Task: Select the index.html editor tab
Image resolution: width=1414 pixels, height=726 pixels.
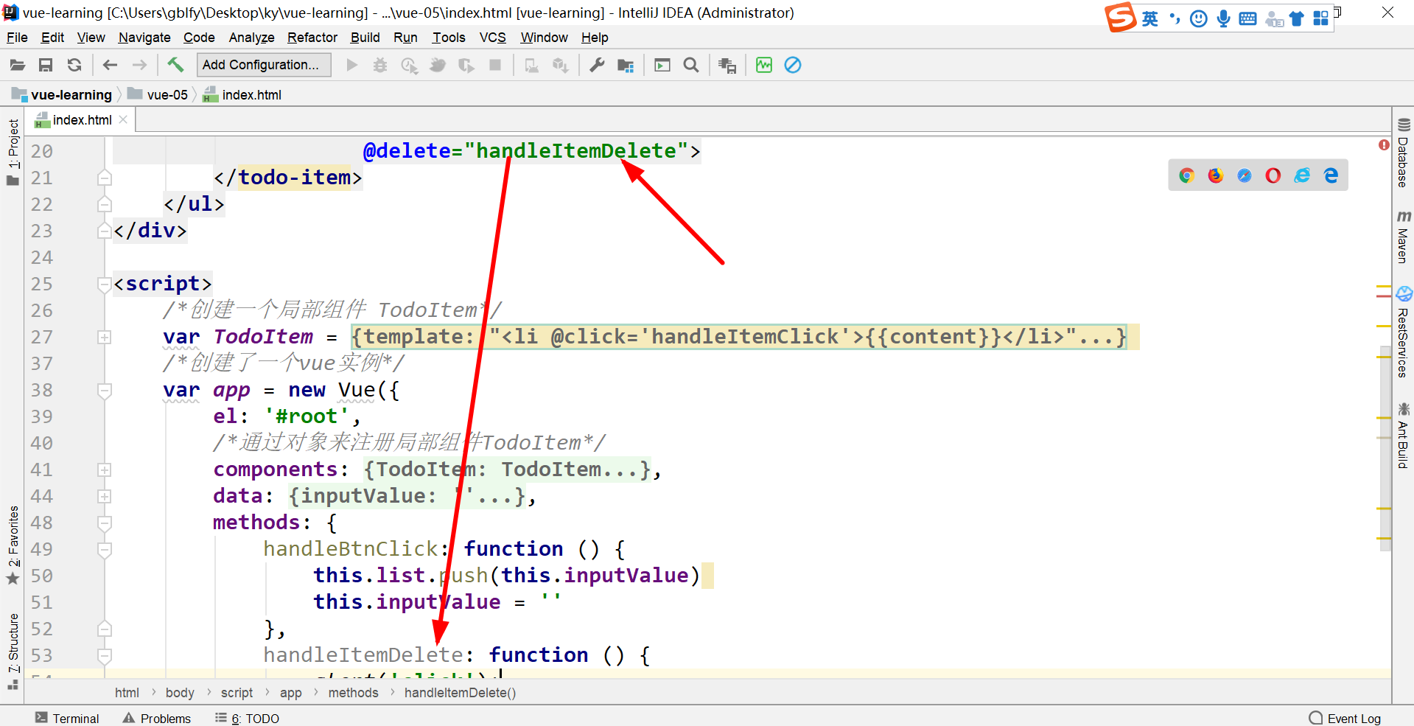Action: point(82,120)
